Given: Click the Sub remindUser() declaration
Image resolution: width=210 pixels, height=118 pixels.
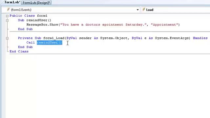Looking at the screenshot, I should click(x=34, y=20).
